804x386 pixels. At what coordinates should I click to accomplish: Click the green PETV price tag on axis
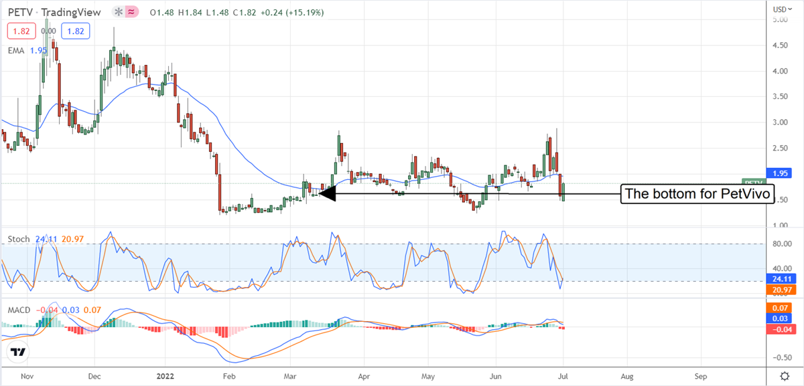coord(754,182)
